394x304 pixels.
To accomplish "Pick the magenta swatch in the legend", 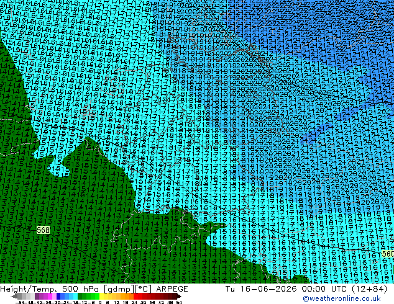I will (50, 297).
